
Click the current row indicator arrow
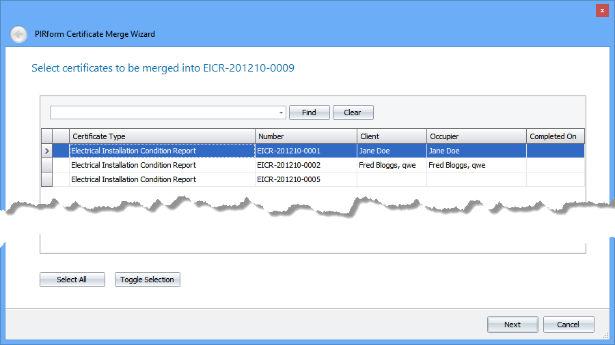[46, 151]
